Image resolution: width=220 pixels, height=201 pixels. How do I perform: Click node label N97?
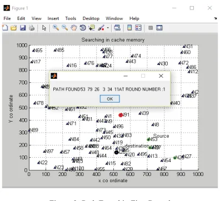(x=49, y=152)
